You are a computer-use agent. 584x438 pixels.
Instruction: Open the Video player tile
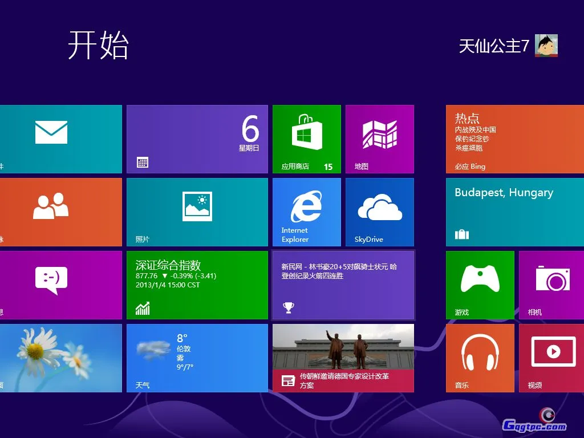[551, 358]
